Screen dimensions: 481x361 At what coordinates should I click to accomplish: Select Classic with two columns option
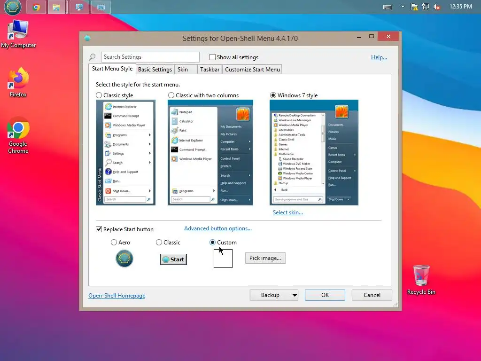(x=171, y=95)
